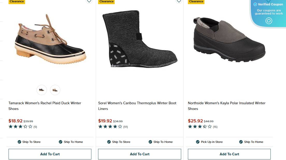This screenshot has width=286, height=160.
Task: Add Northside Kayla Polar shoes to cart
Action: click(x=229, y=154)
